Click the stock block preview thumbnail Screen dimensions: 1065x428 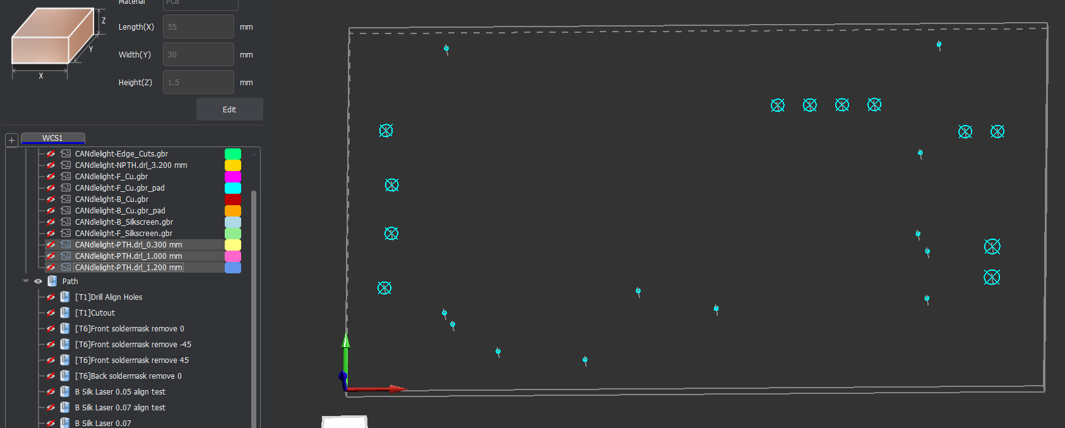59,43
